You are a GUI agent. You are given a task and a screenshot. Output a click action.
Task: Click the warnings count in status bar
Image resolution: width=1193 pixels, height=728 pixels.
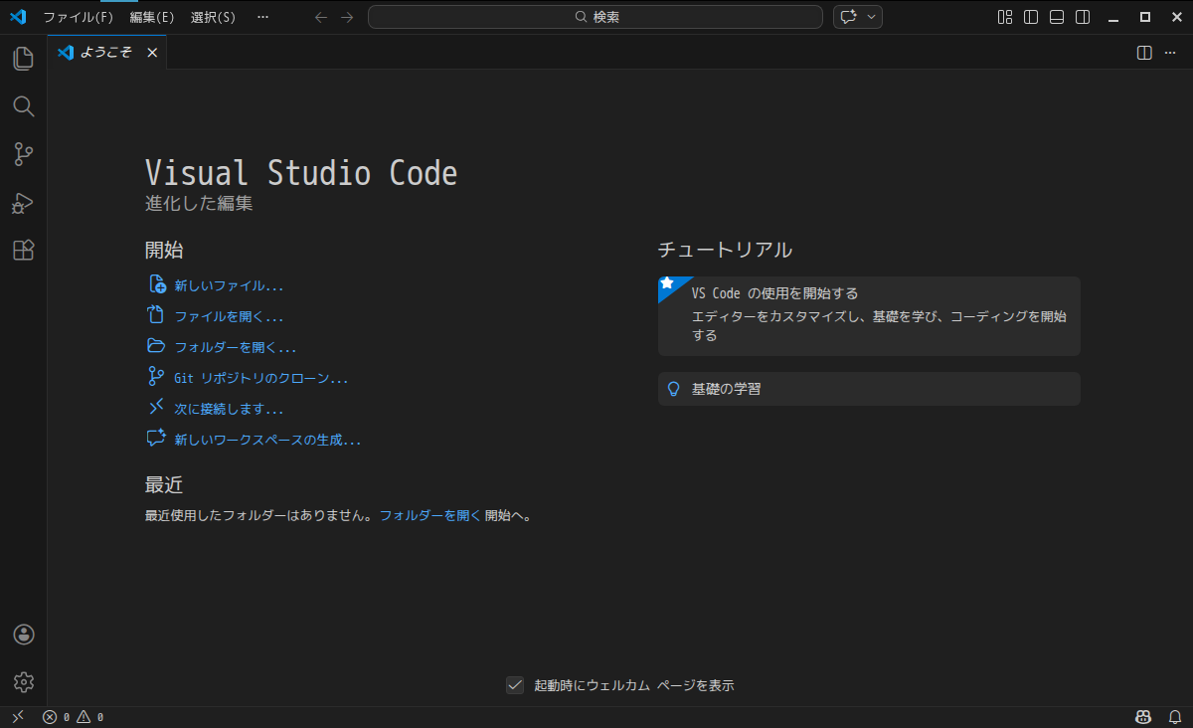90,717
